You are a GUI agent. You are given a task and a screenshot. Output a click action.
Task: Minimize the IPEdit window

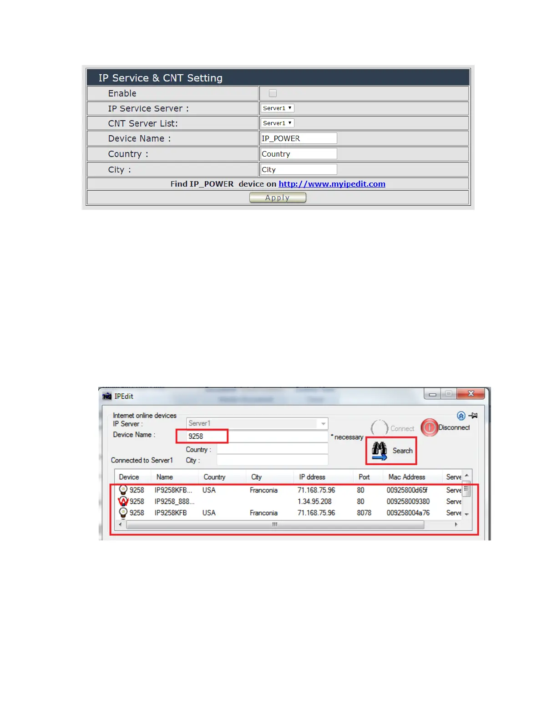432,394
